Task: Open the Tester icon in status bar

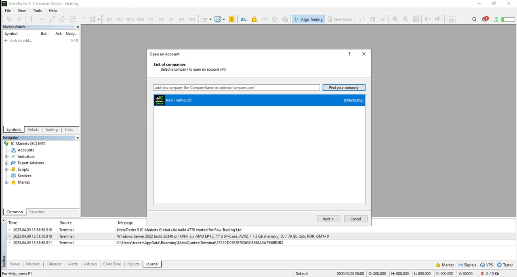Action: [505, 265]
